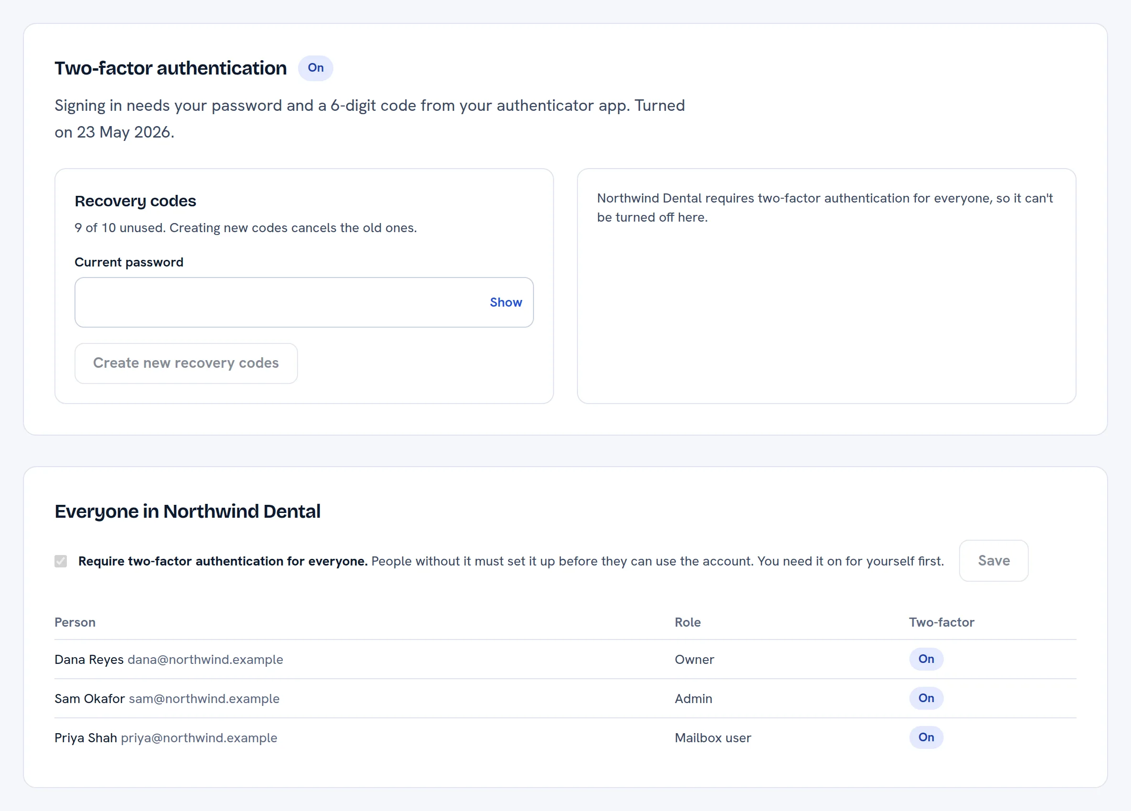Show the current password text
The width and height of the screenshot is (1131, 811).
(506, 302)
